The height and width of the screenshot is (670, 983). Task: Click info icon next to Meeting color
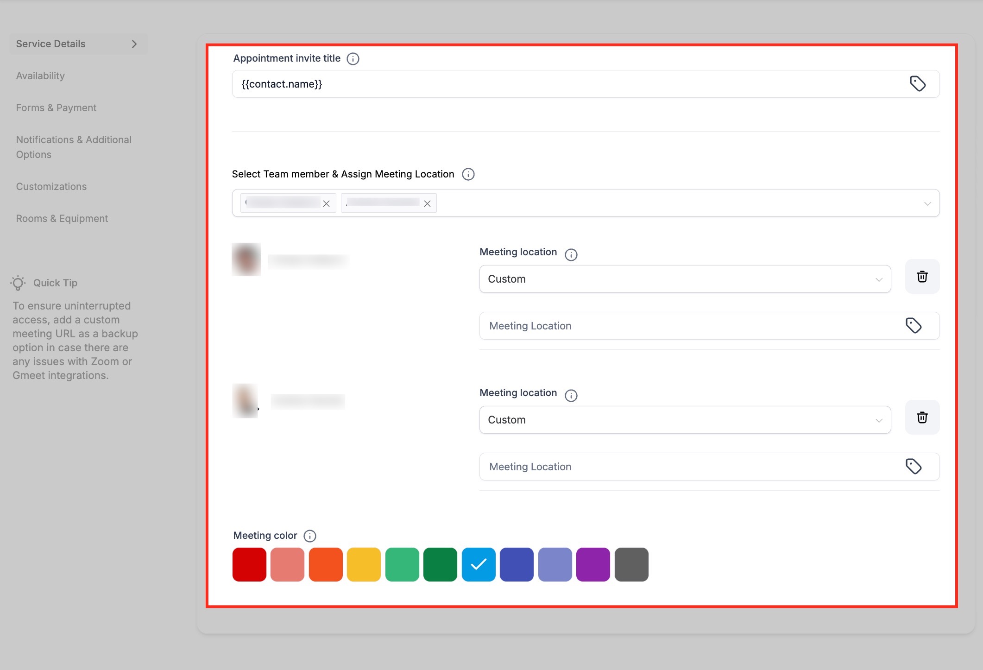click(x=310, y=536)
